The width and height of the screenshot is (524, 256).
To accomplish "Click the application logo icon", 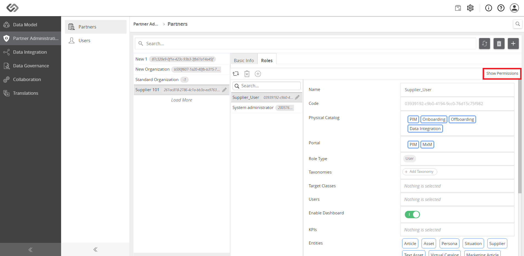I will pos(12,8).
